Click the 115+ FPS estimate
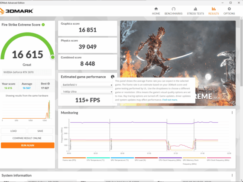The image size is (243, 182). [x=87, y=100]
